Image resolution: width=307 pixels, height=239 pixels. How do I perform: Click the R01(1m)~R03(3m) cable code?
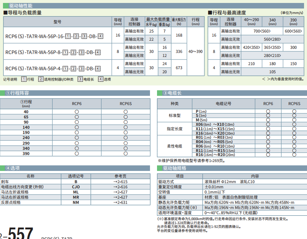(x=214, y=138)
